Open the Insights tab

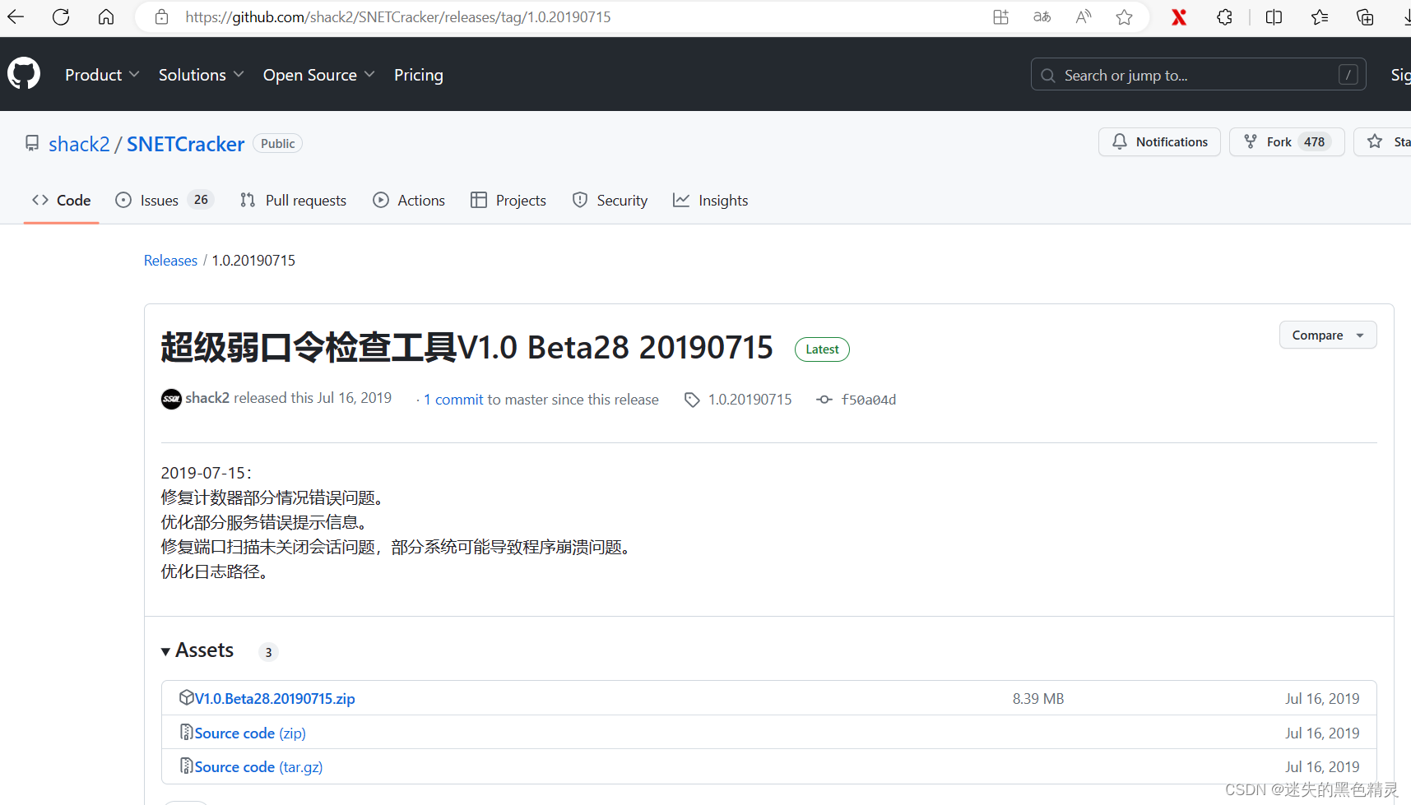(710, 201)
